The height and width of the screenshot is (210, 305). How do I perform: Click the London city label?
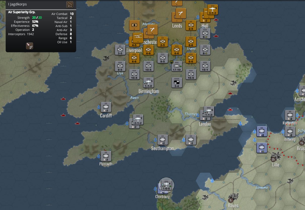(205, 124)
